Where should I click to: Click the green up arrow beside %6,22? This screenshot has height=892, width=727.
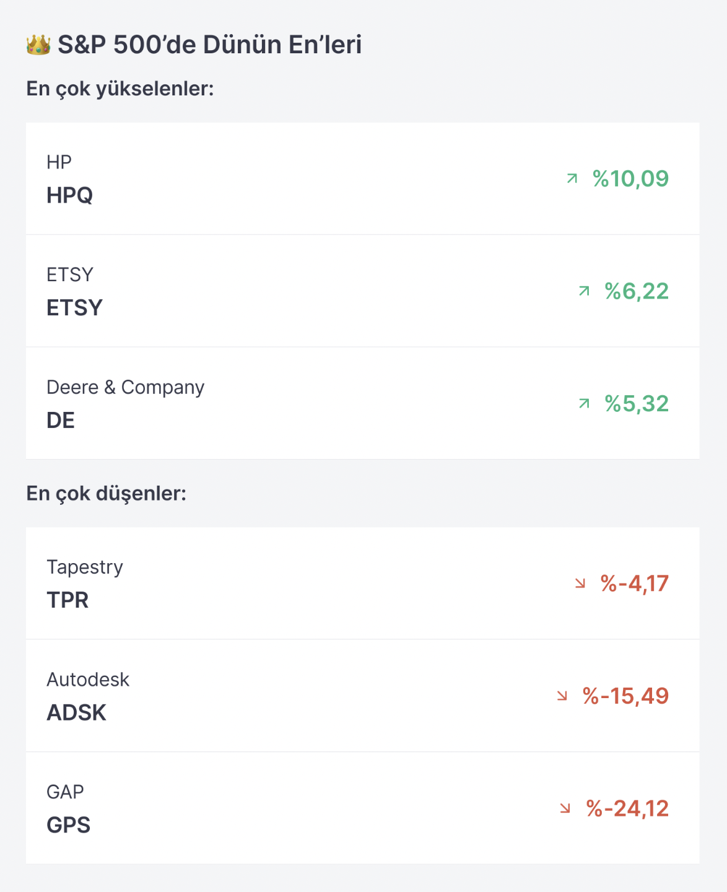(584, 291)
